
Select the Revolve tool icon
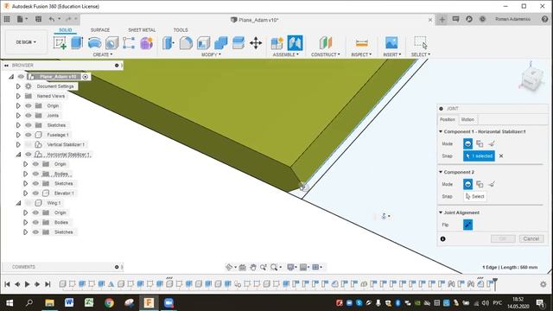(94, 43)
